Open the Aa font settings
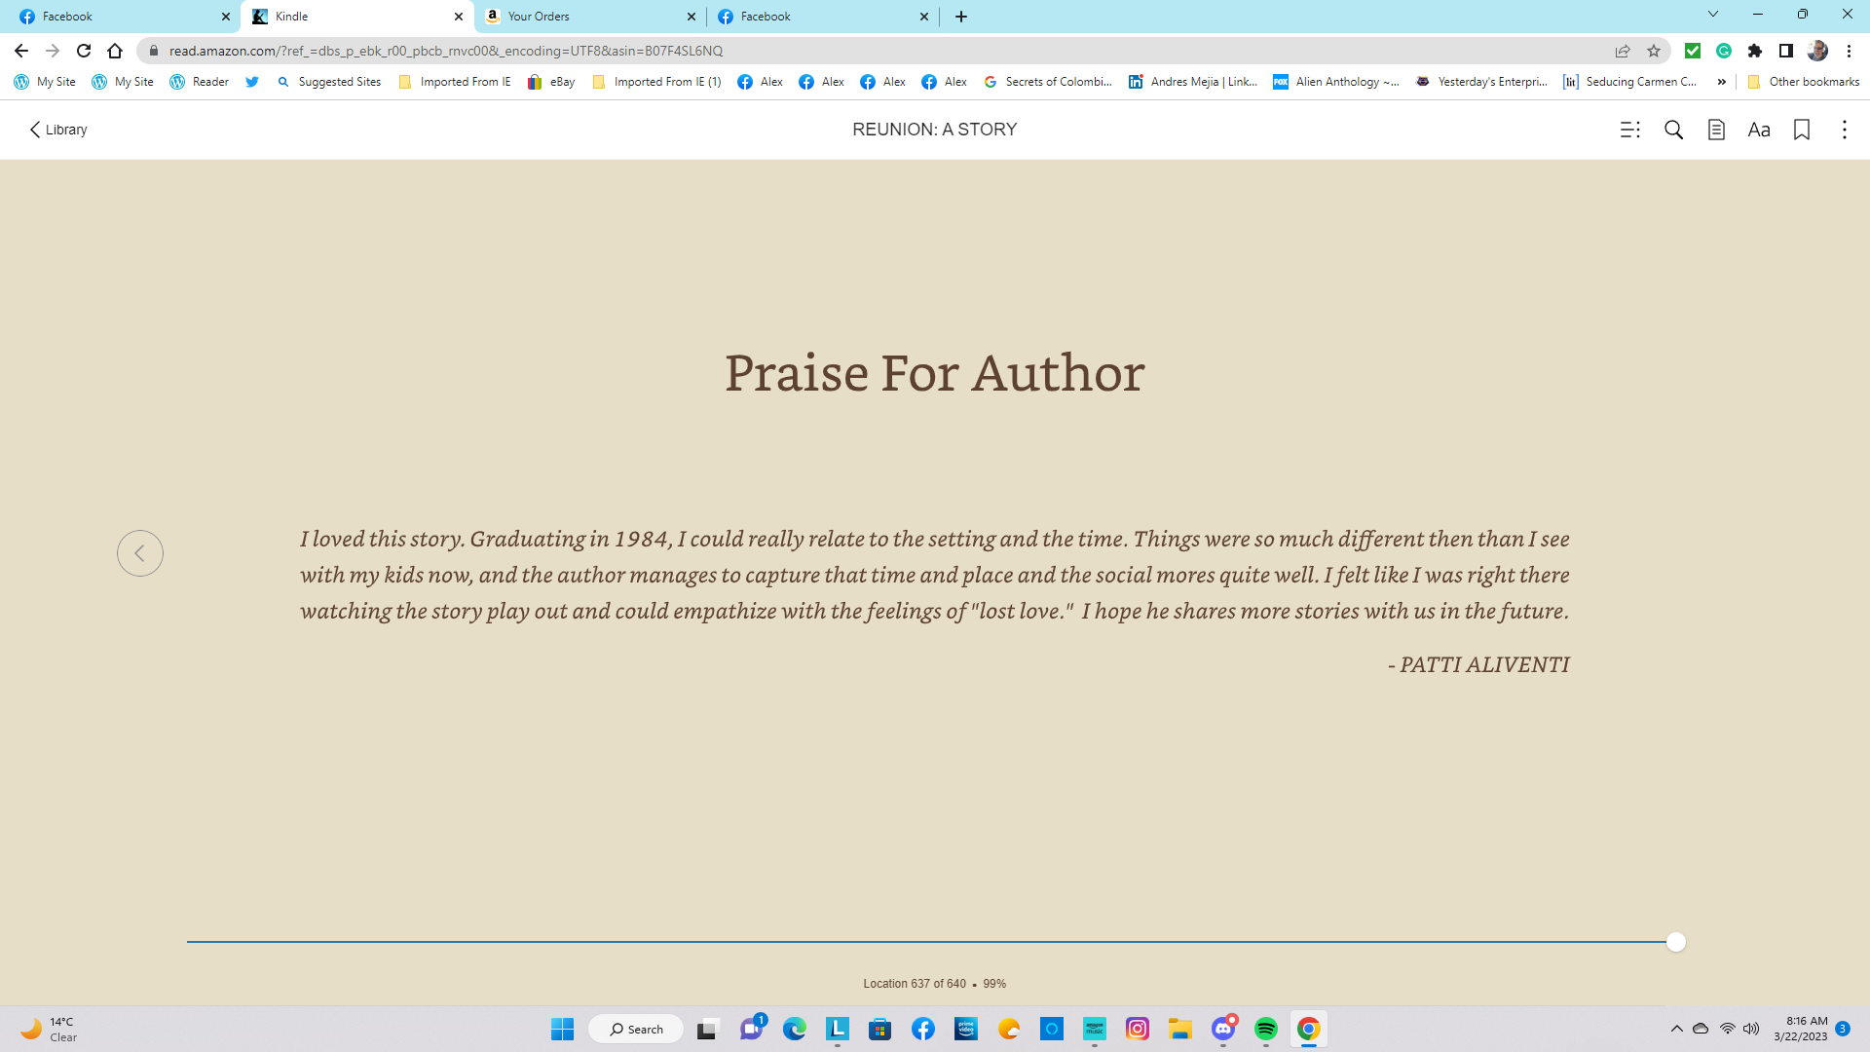This screenshot has width=1870, height=1052. [1759, 130]
